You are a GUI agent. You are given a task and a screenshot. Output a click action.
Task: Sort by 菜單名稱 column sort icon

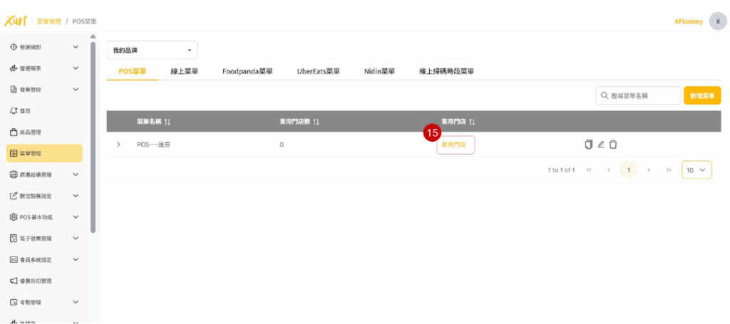click(168, 122)
